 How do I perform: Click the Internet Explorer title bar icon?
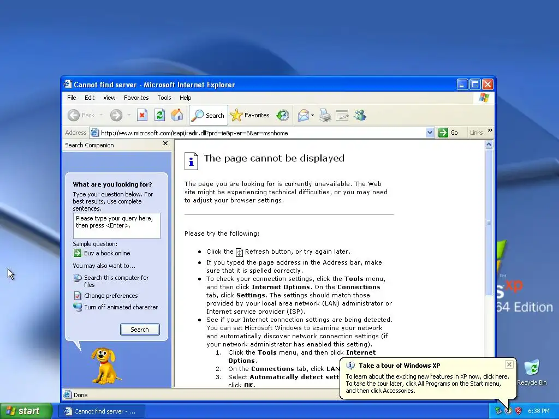[68, 84]
